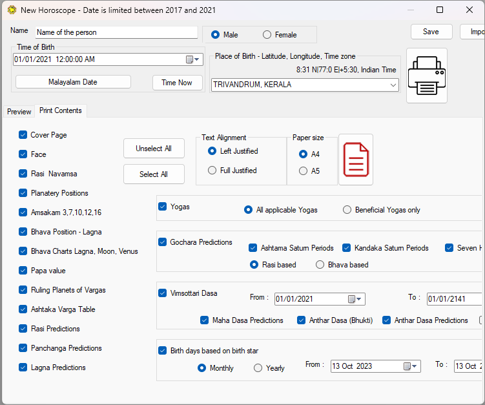Screen dimensions: 485x405
Task: Expand the Place of Birth dropdown
Action: (393, 85)
